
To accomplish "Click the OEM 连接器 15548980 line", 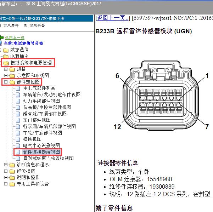I will click(x=141, y=179).
